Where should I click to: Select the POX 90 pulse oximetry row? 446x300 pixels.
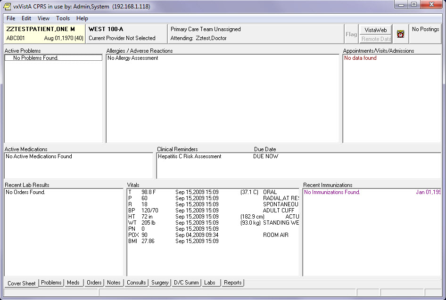tap(213, 235)
